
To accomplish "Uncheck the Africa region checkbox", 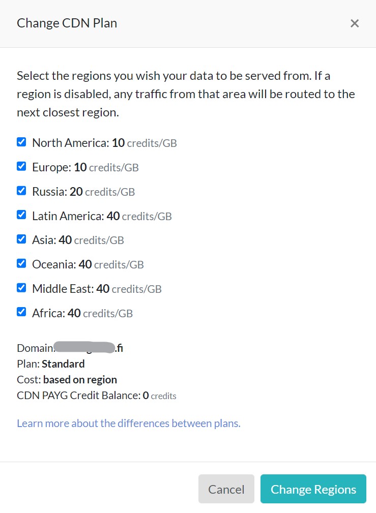I will pyautogui.click(x=21, y=312).
